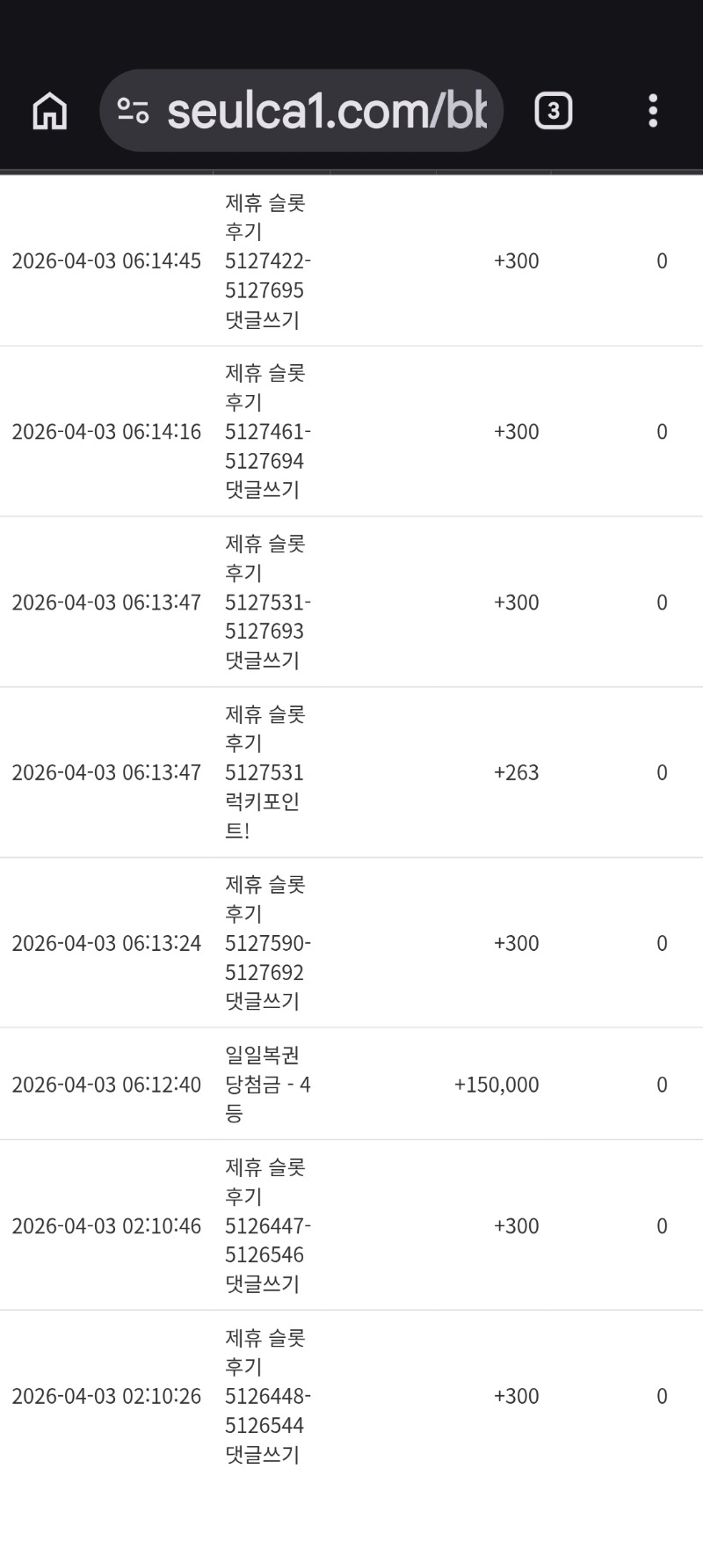Tap the +150,000 points amount
Screen dimensions: 703x1564
[496, 1085]
